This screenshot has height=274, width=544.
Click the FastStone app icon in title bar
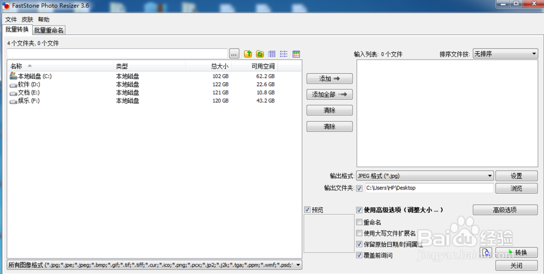click(x=6, y=5)
